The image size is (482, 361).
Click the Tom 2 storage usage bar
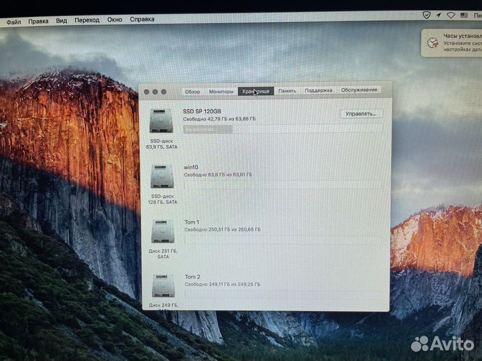pyautogui.click(x=283, y=294)
